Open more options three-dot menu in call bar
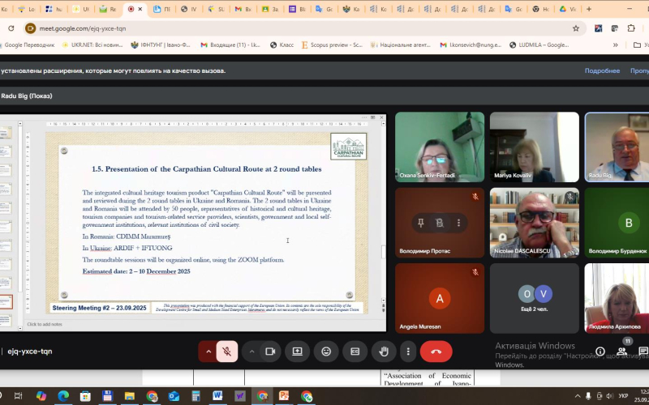Viewport: 649px width, 405px height. [407, 352]
